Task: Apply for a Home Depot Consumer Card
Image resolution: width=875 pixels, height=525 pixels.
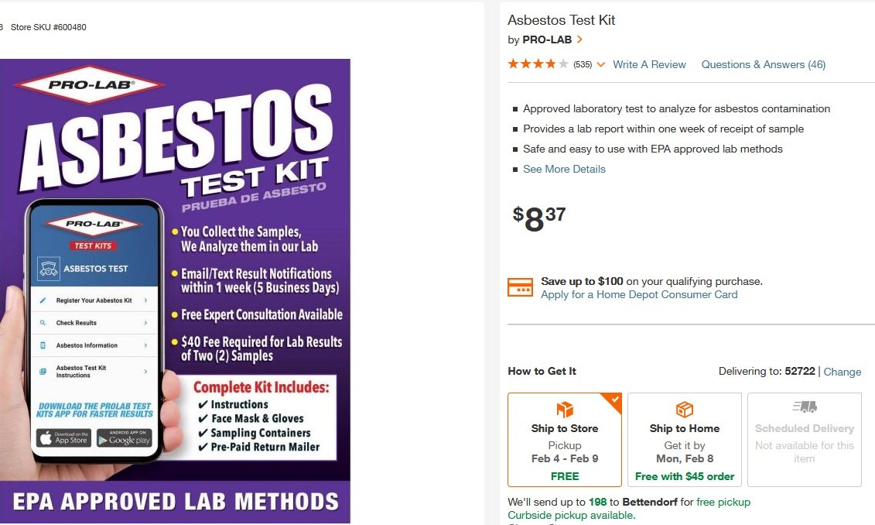Action: click(x=639, y=294)
